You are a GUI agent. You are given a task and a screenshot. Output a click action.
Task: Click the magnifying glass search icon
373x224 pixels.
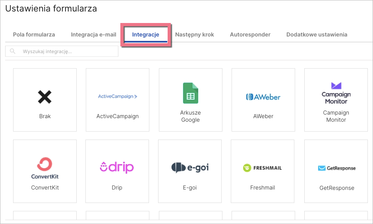click(x=13, y=51)
